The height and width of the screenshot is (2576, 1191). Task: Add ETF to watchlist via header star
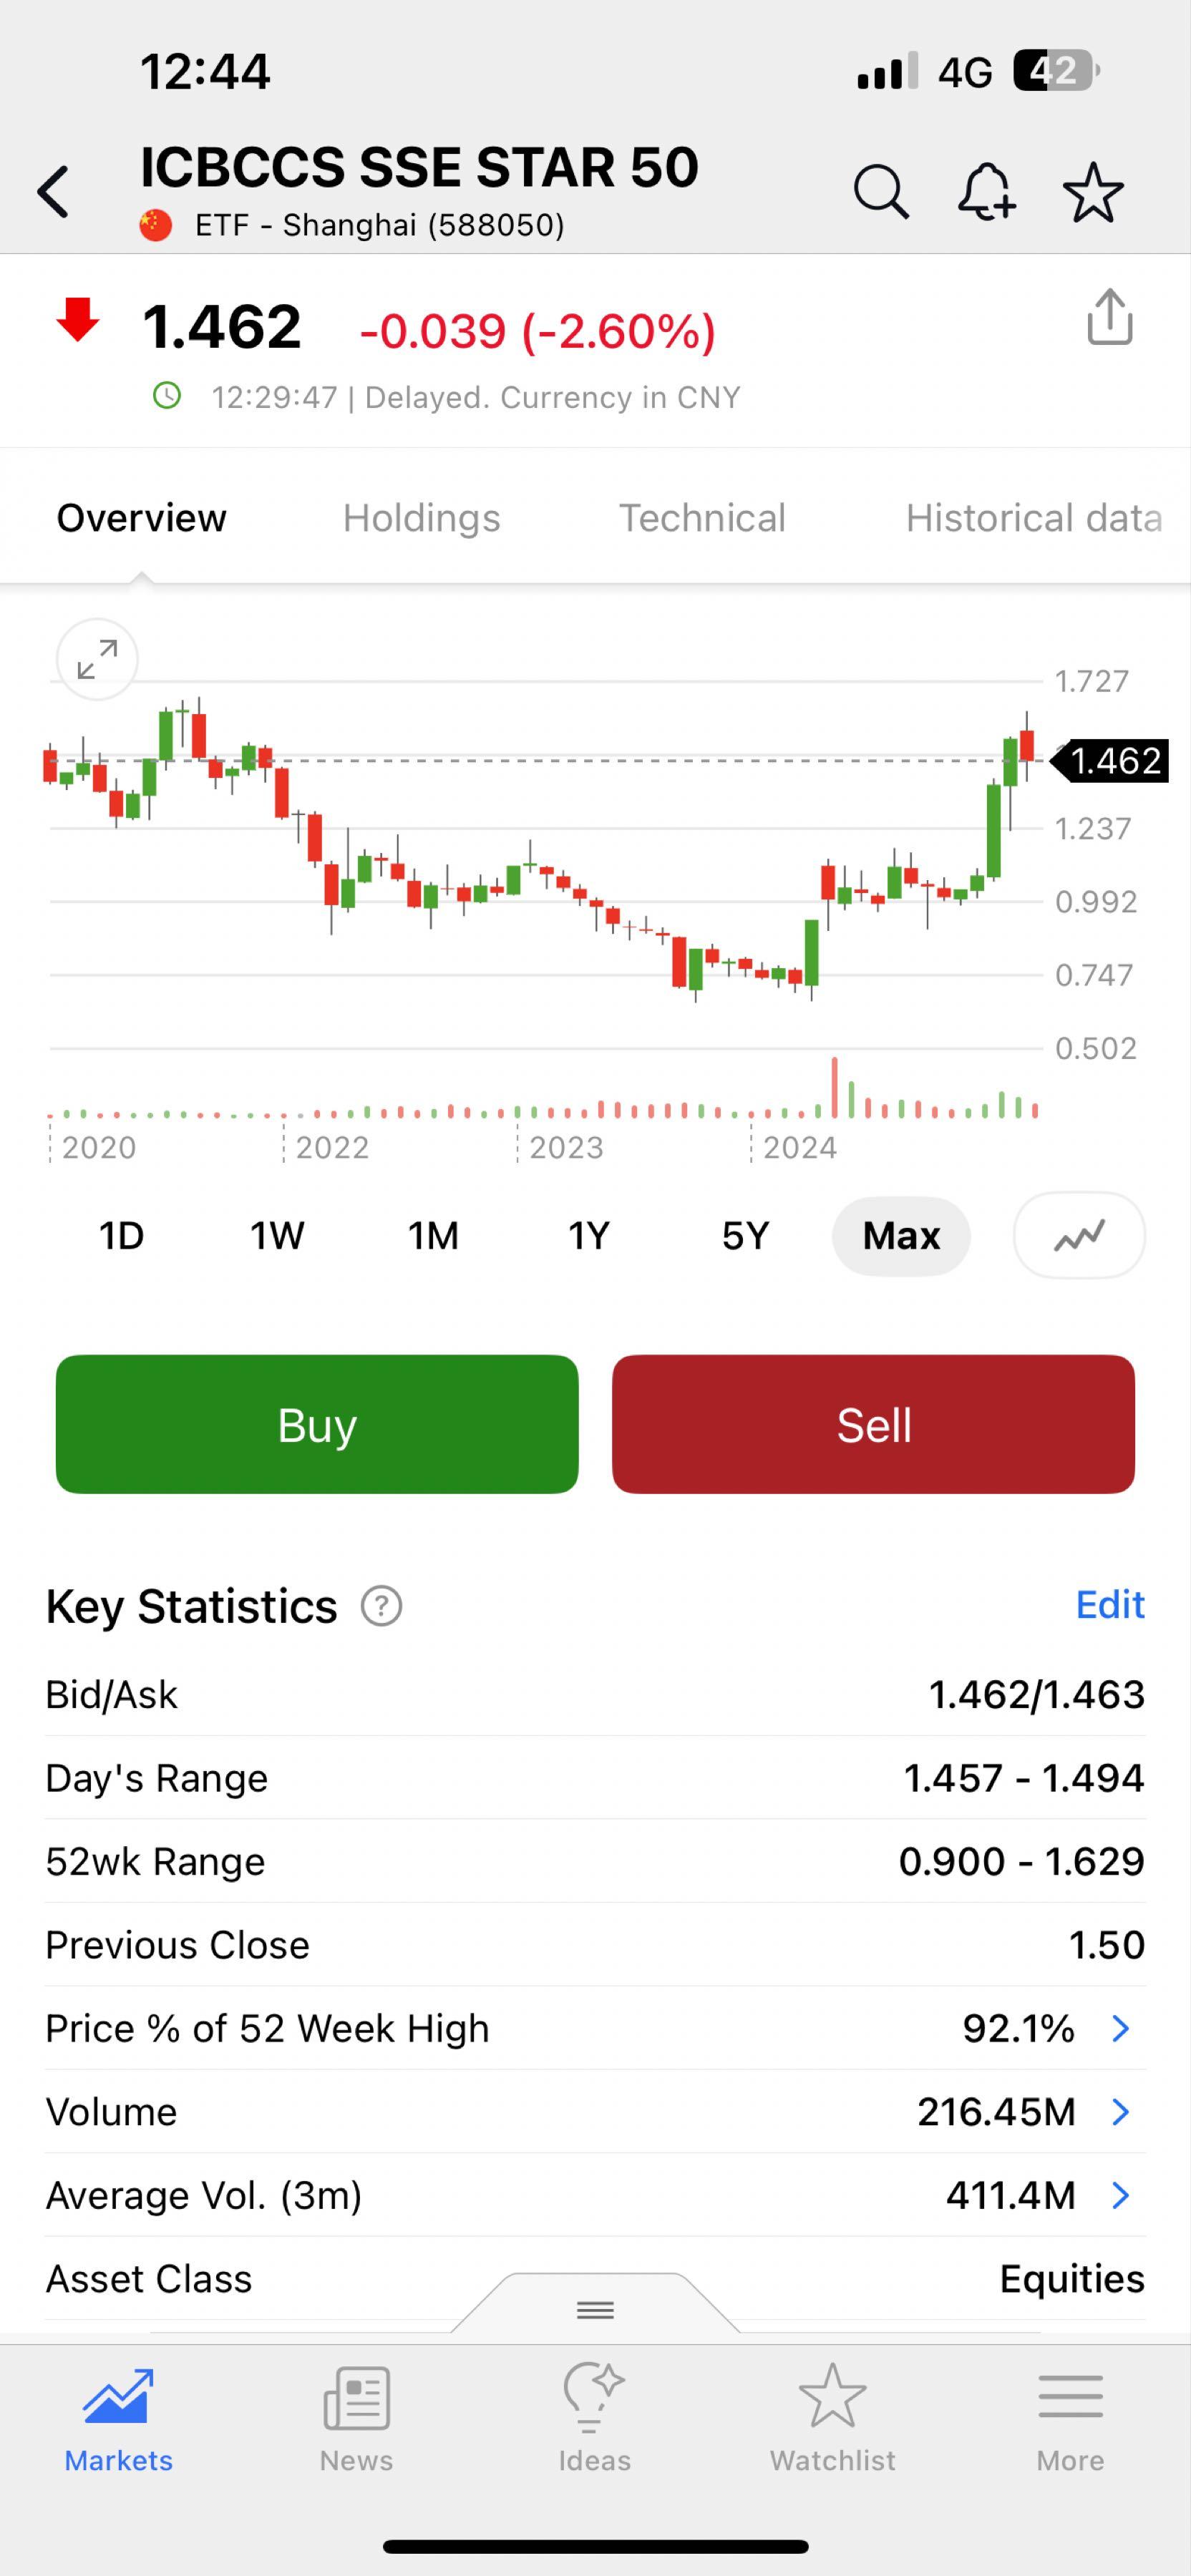(1093, 192)
